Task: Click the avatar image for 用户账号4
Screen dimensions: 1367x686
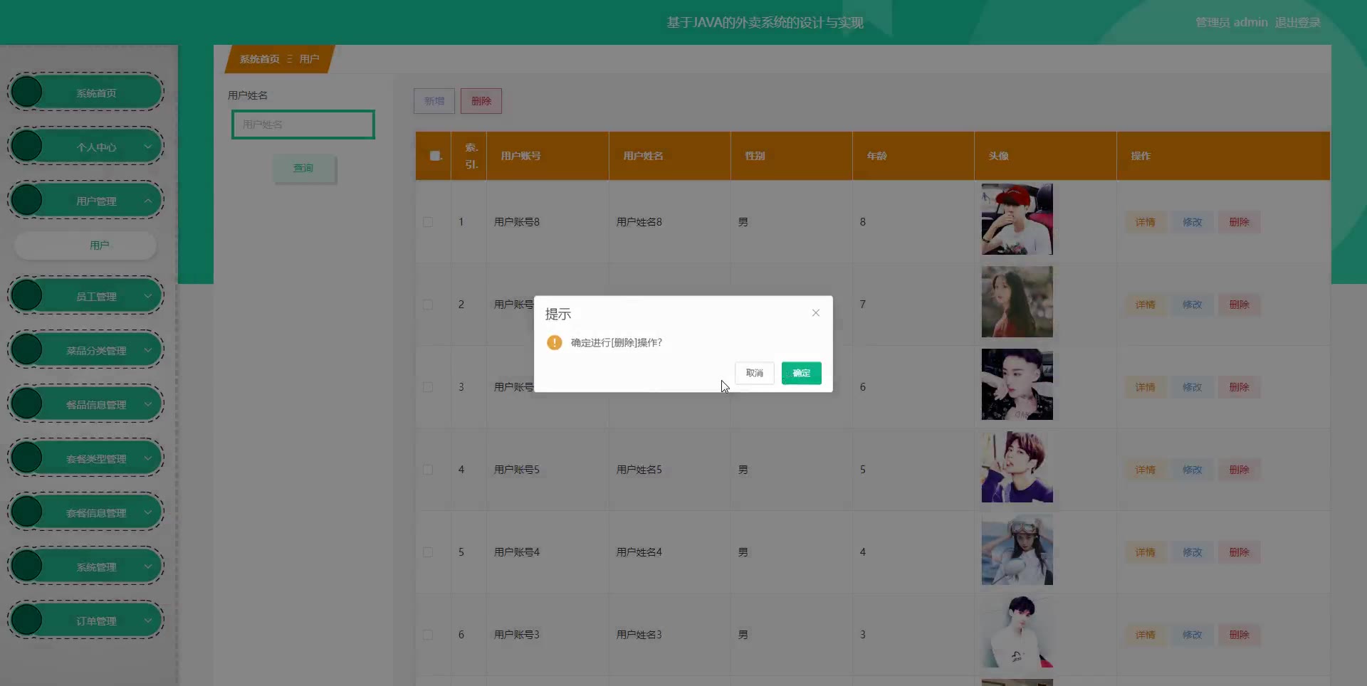Action: [x=1017, y=549]
